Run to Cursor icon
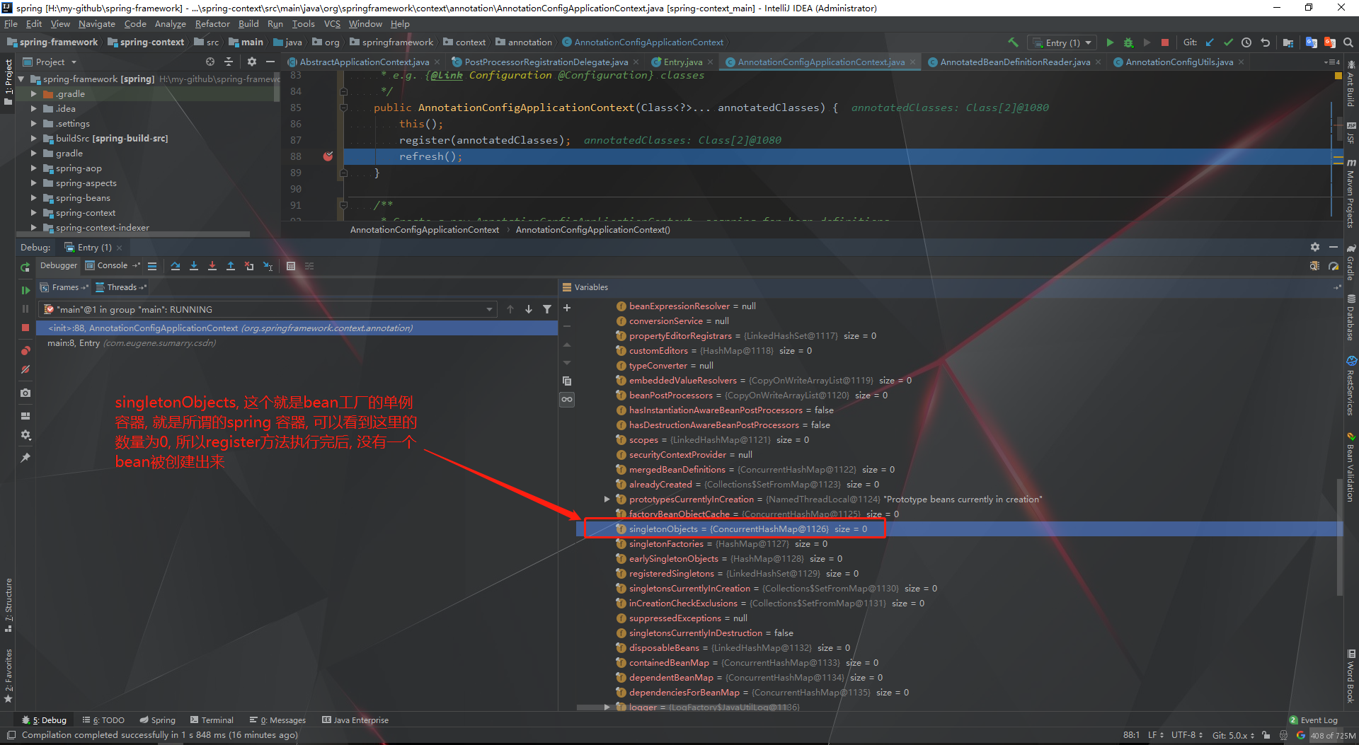The width and height of the screenshot is (1359, 745). pyautogui.click(x=268, y=266)
